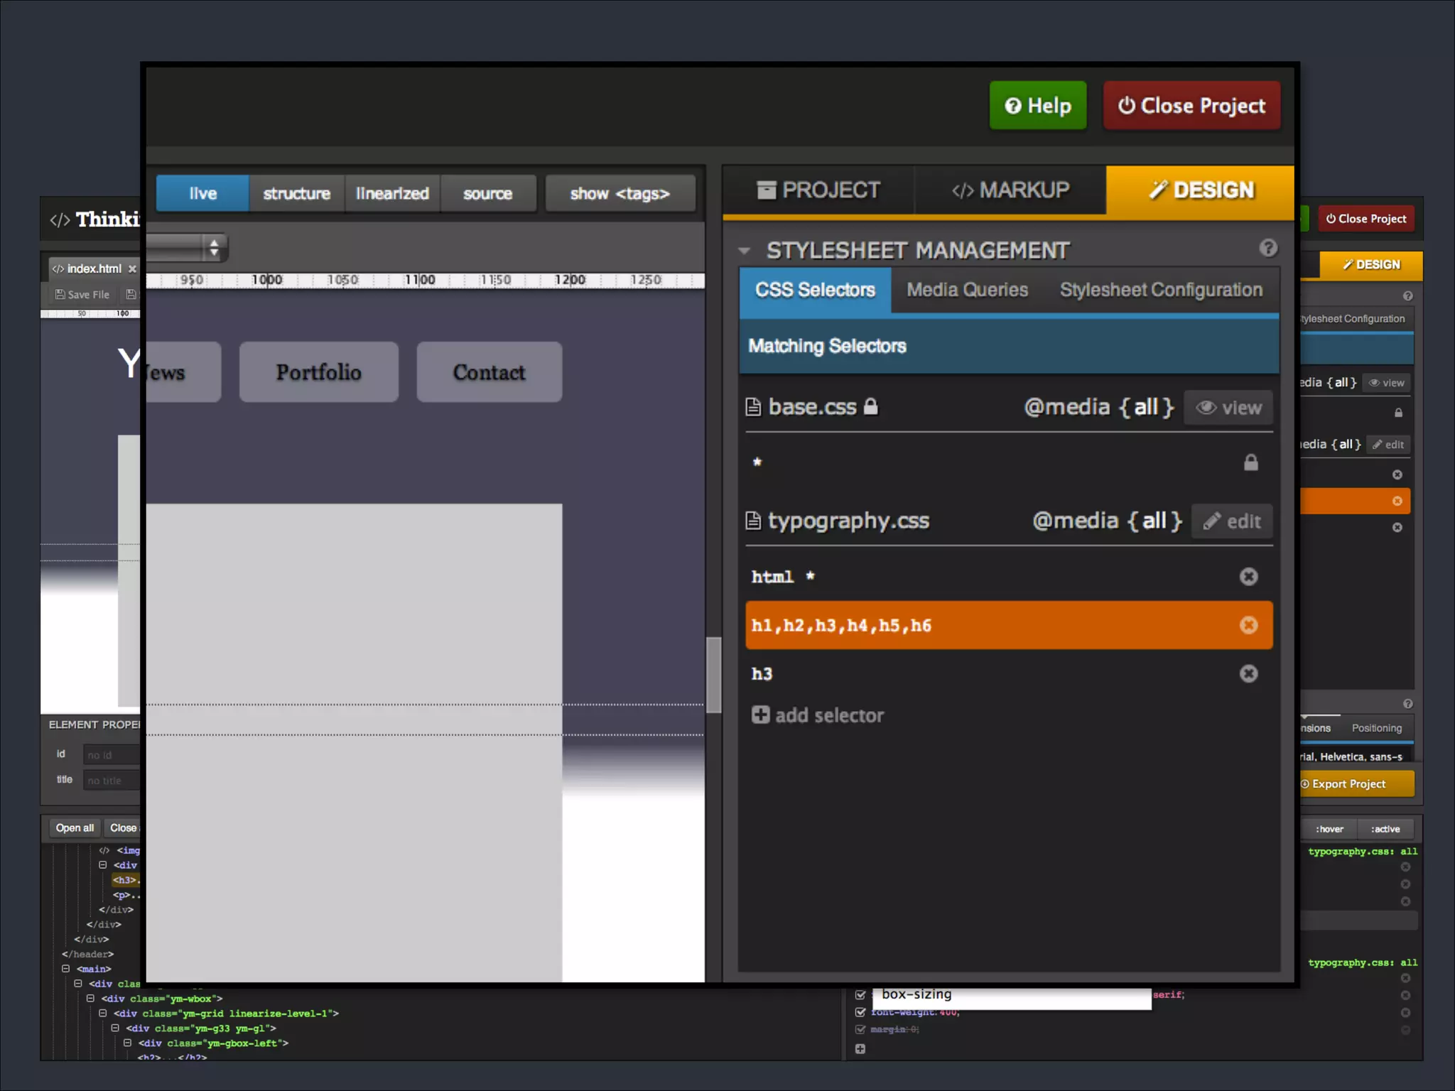Click the lock icon next to base.css

[x=871, y=407]
